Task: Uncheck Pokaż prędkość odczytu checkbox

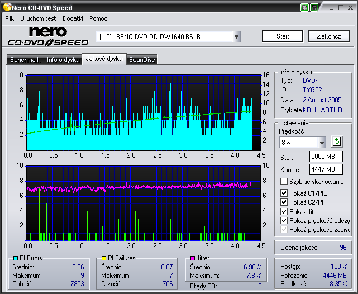Action: pyautogui.click(x=284, y=221)
